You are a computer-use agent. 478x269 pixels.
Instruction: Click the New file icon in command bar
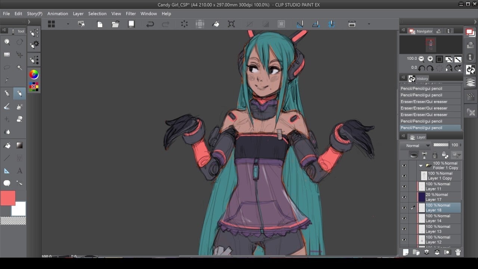pyautogui.click(x=100, y=24)
